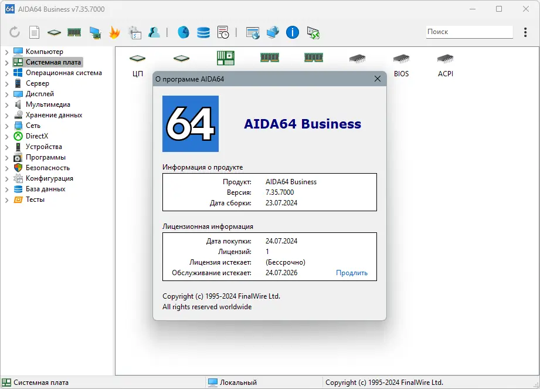
Task: Launch the flame stability test icon
Action: click(x=115, y=32)
